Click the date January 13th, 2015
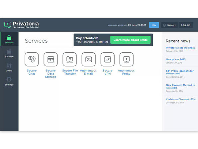 (x=174, y=63)
